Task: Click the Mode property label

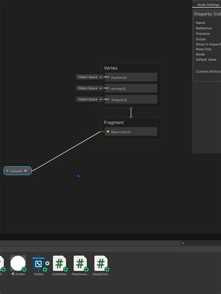Action: point(200,54)
